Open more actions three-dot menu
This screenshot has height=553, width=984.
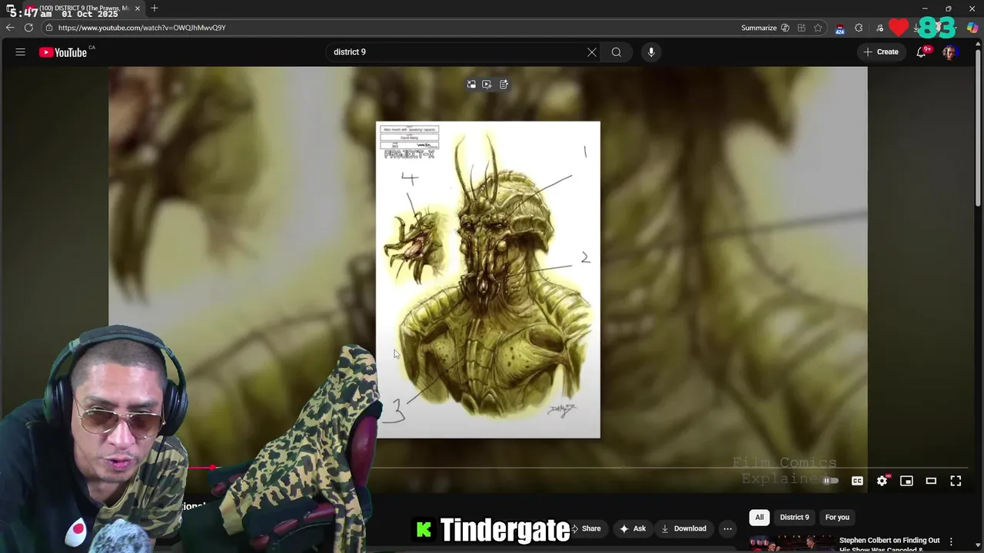click(727, 528)
